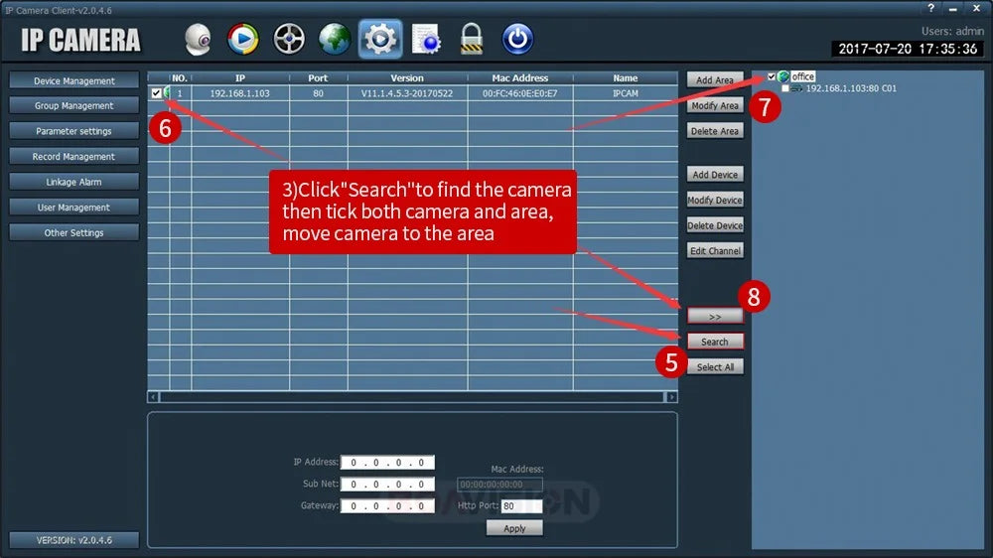Open the gear settings icon
993x558 pixels.
pos(380,39)
